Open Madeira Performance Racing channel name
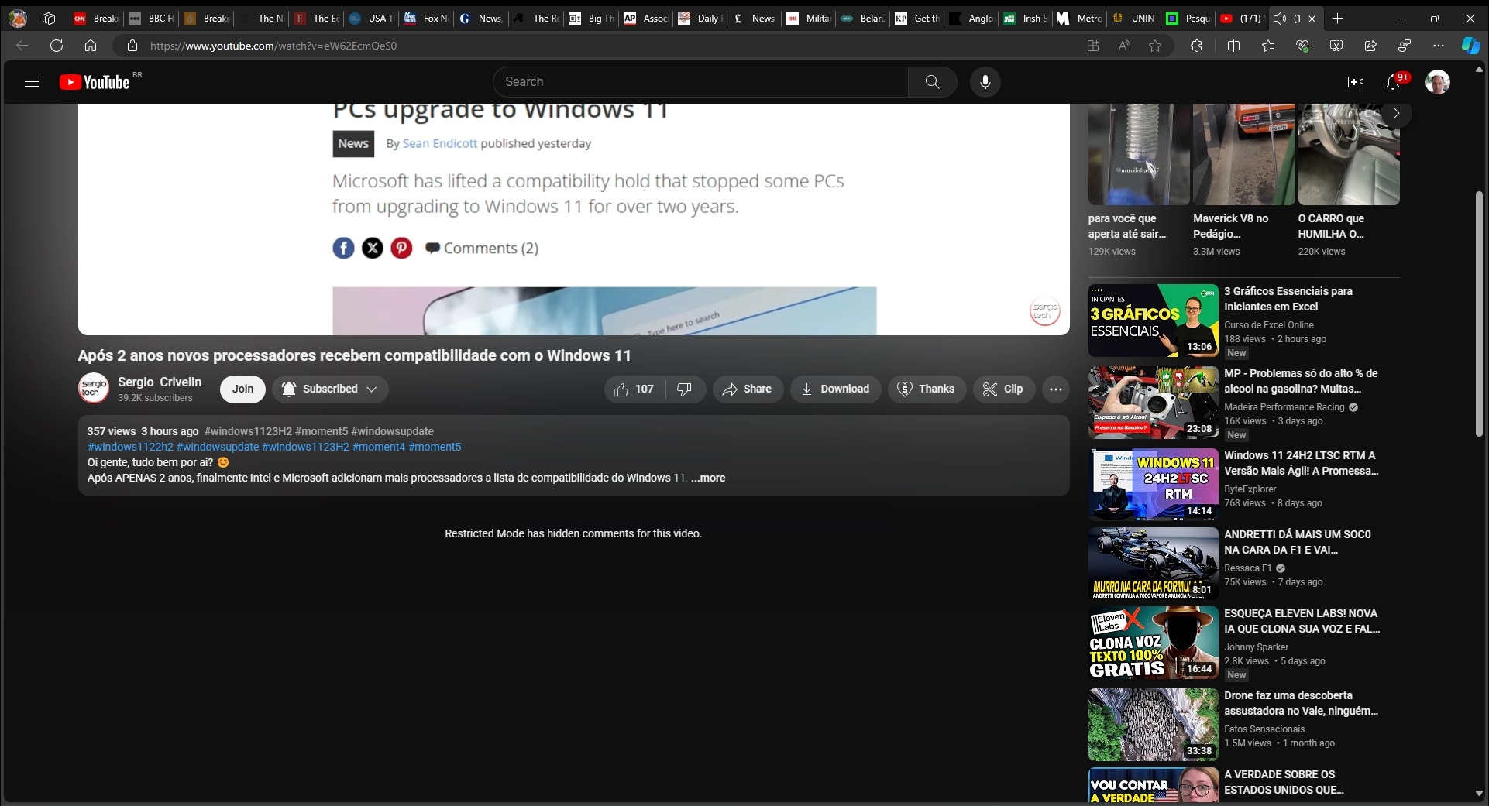Viewport: 1489px width, 806px height. pos(1284,407)
